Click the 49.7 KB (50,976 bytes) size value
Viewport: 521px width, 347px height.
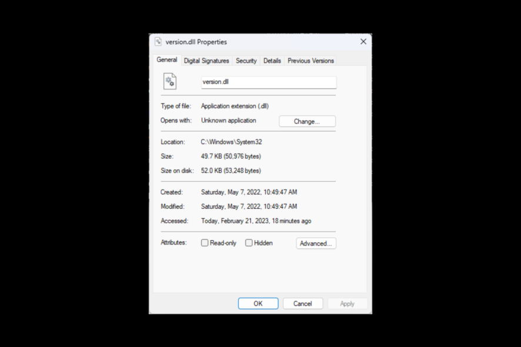tap(231, 156)
